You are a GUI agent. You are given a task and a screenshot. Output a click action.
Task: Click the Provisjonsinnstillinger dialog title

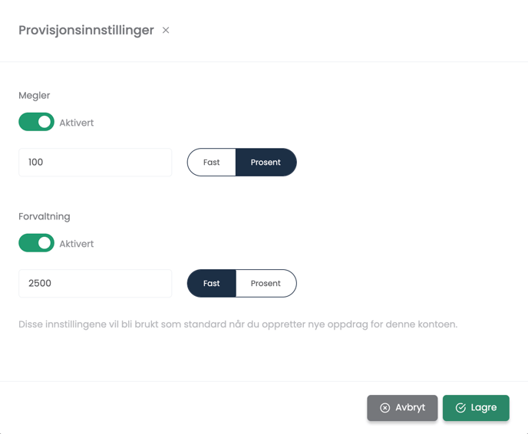click(86, 30)
